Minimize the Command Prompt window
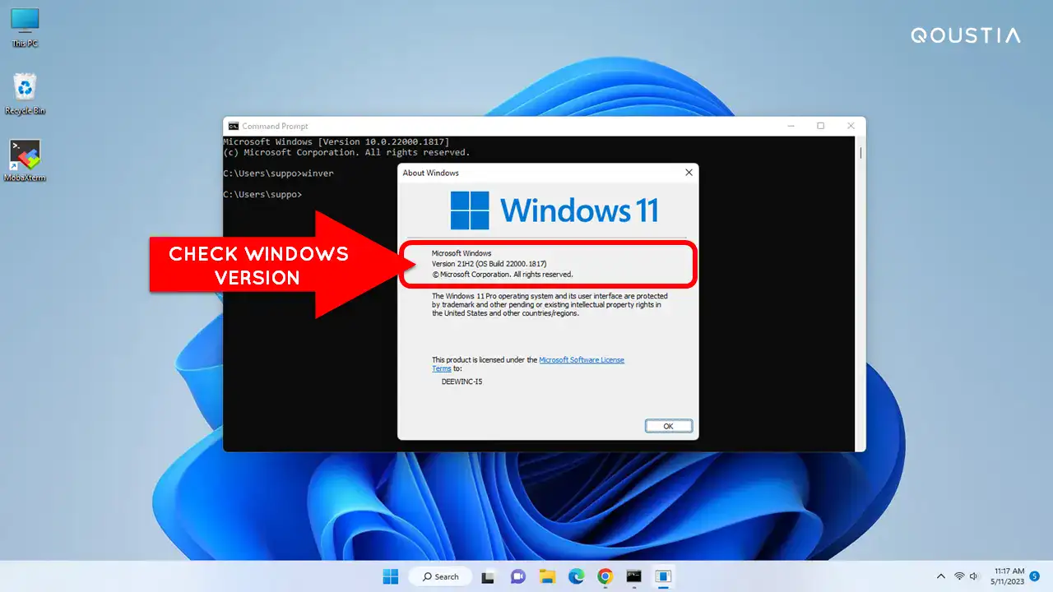 click(791, 126)
